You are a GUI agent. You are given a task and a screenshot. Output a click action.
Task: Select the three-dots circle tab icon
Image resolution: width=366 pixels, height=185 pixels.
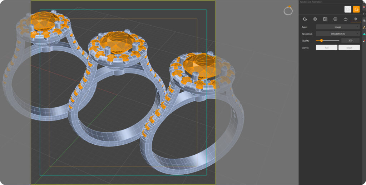335,19
